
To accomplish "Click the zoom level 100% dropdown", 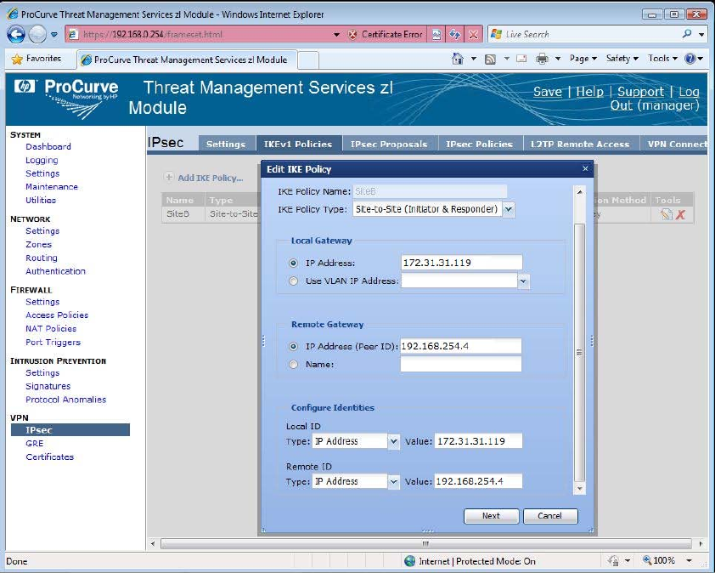I will 689,560.
